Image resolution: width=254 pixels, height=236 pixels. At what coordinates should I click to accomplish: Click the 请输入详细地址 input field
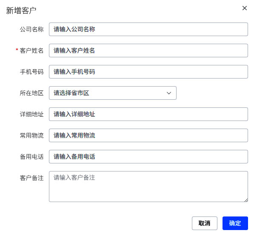(x=148, y=114)
